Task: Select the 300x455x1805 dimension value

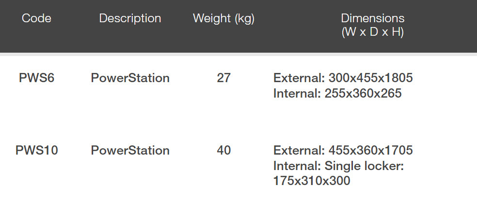Action: click(370, 78)
